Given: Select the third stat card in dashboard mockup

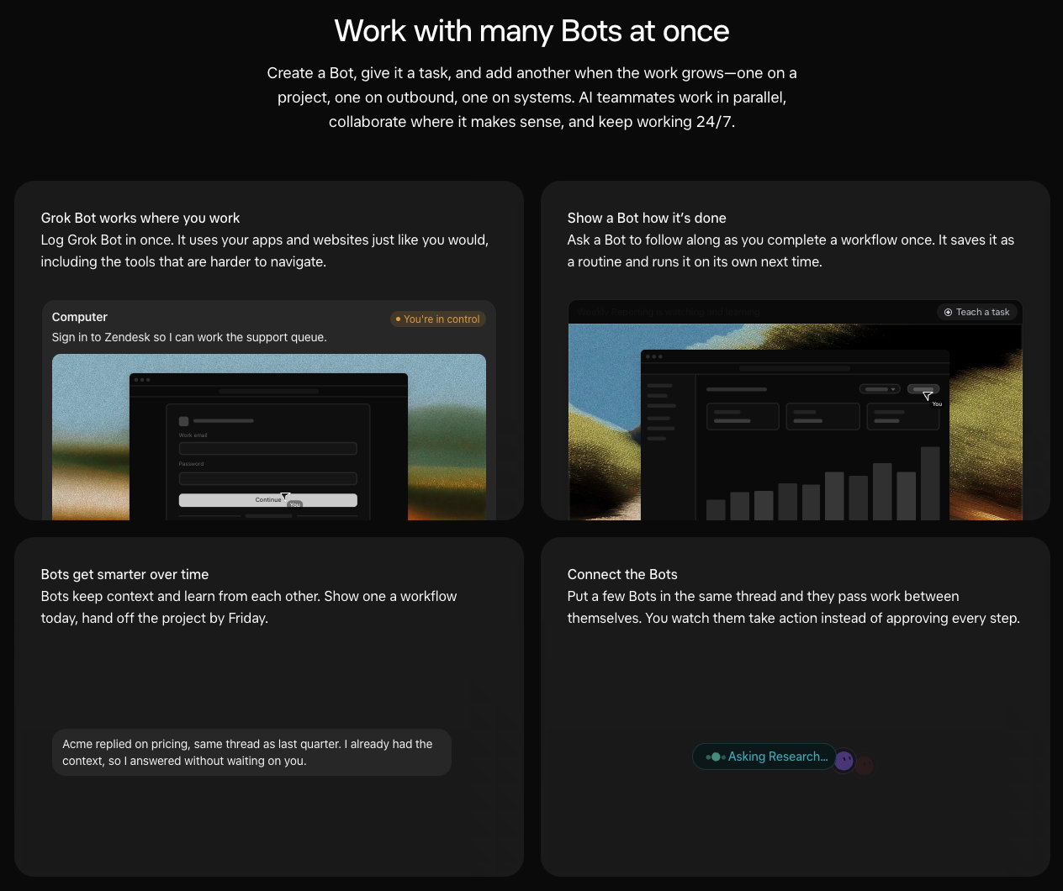Looking at the screenshot, I should point(903,416).
